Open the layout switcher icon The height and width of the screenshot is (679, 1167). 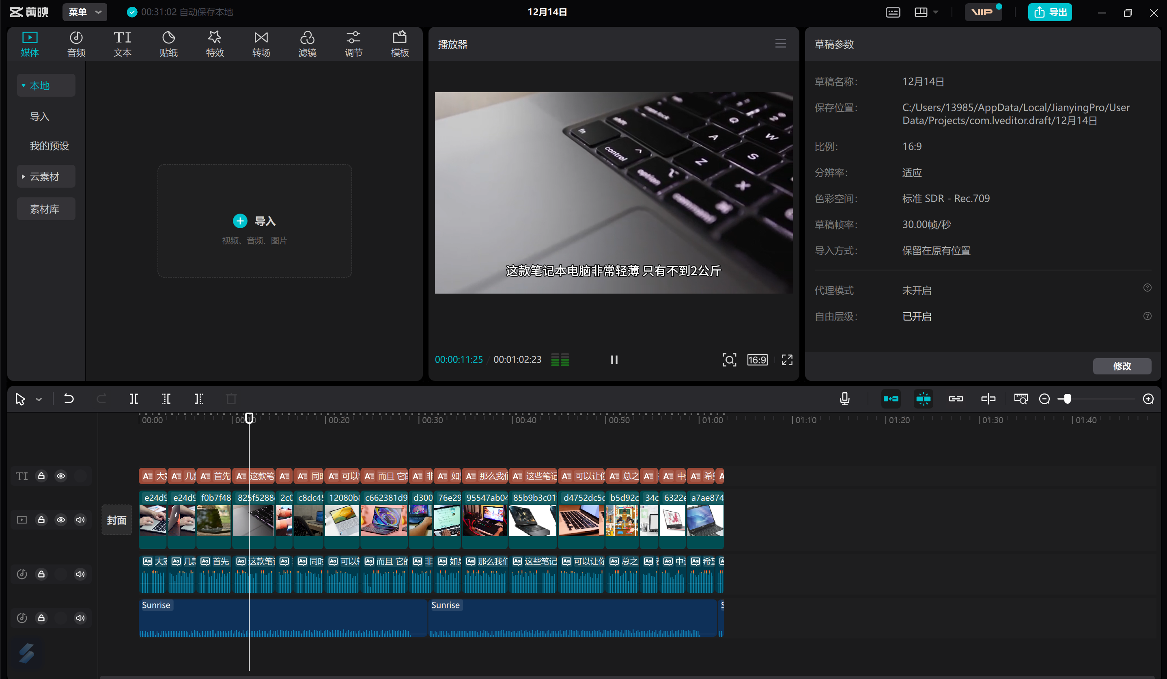[921, 12]
